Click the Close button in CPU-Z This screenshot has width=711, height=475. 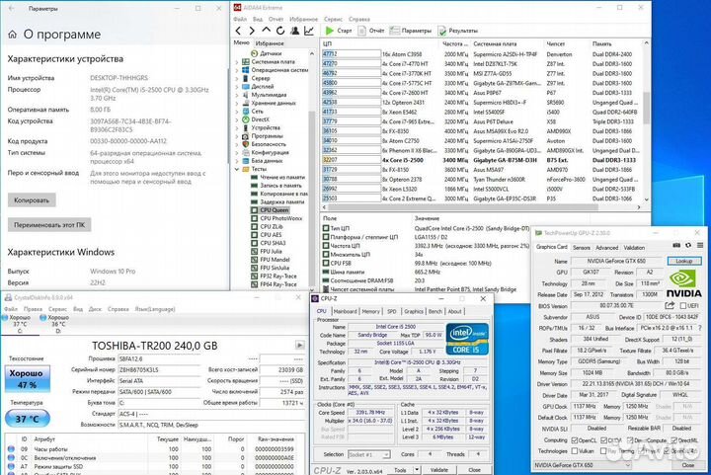point(474,470)
